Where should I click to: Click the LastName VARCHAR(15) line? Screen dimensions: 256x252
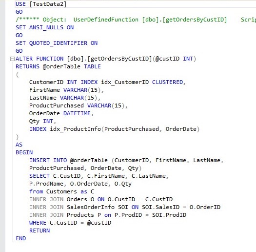65,98
